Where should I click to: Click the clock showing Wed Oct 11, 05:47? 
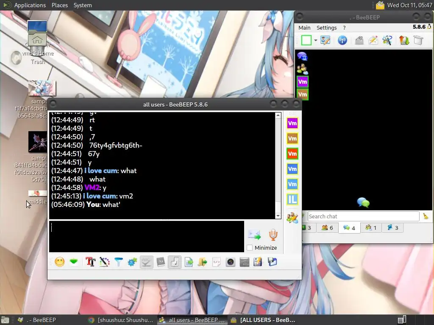point(409,5)
